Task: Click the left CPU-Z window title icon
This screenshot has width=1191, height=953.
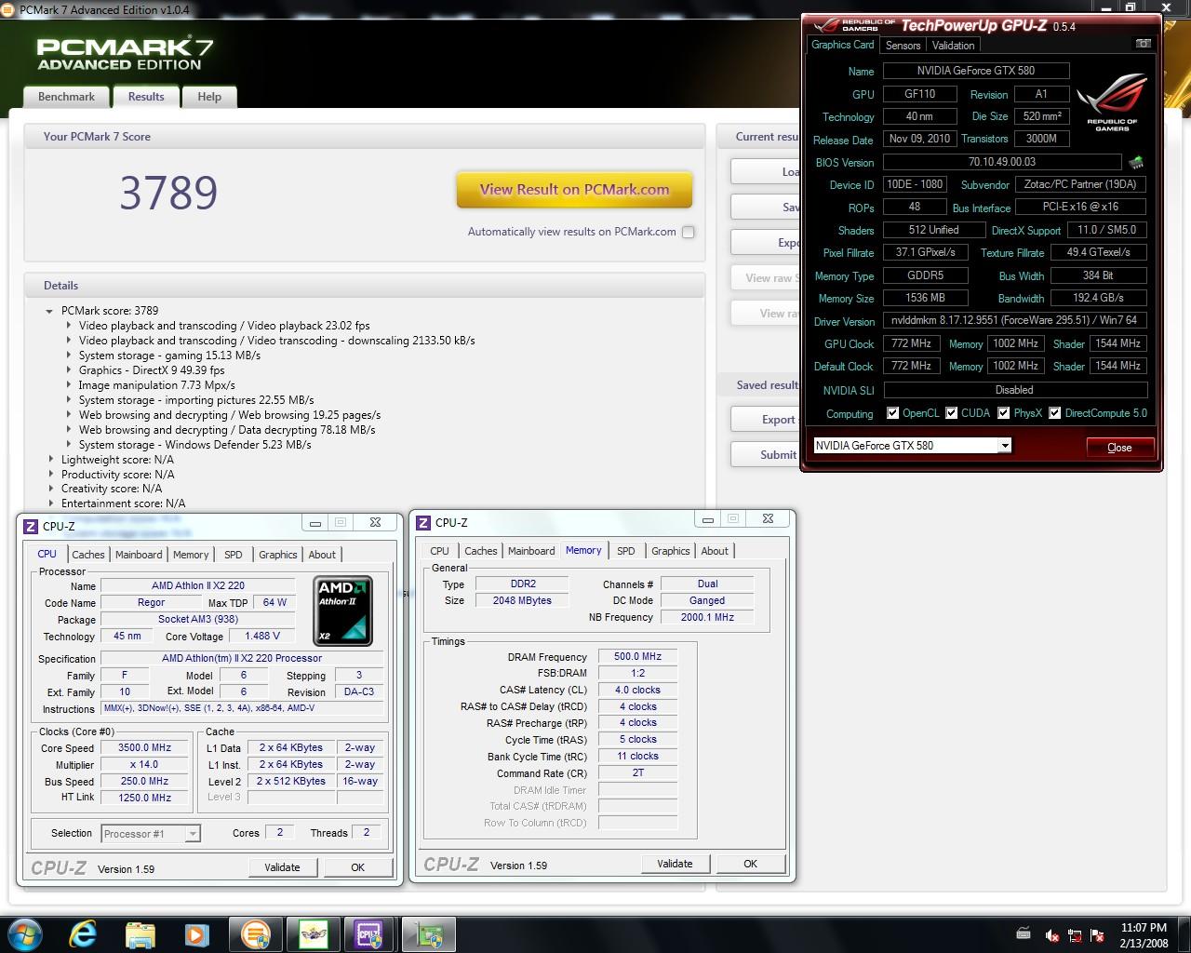Action: click(x=31, y=526)
